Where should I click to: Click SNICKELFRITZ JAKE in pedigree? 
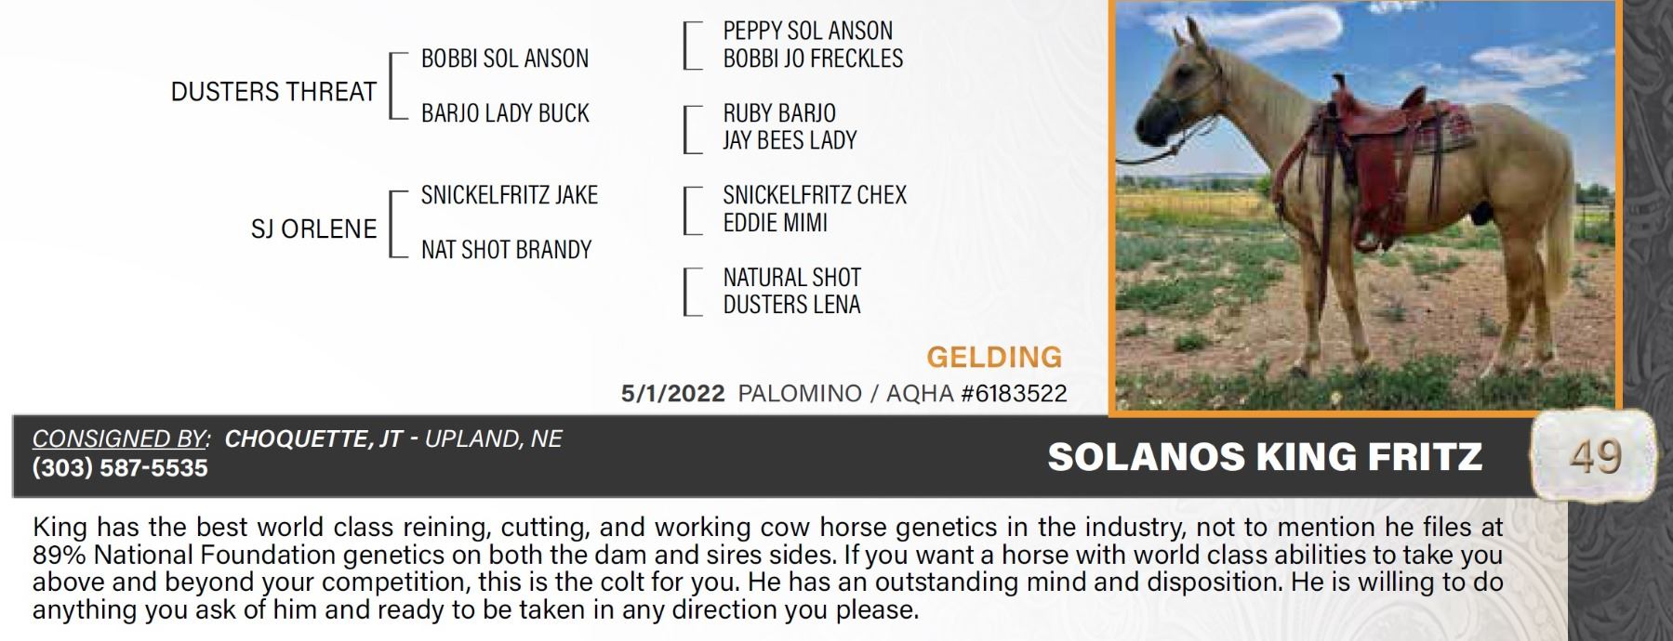[x=510, y=195]
